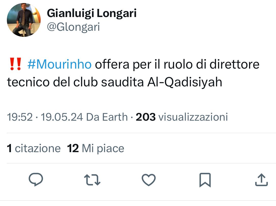Click the 19.05.24 post date
The width and height of the screenshot is (276, 206).
click(x=62, y=117)
